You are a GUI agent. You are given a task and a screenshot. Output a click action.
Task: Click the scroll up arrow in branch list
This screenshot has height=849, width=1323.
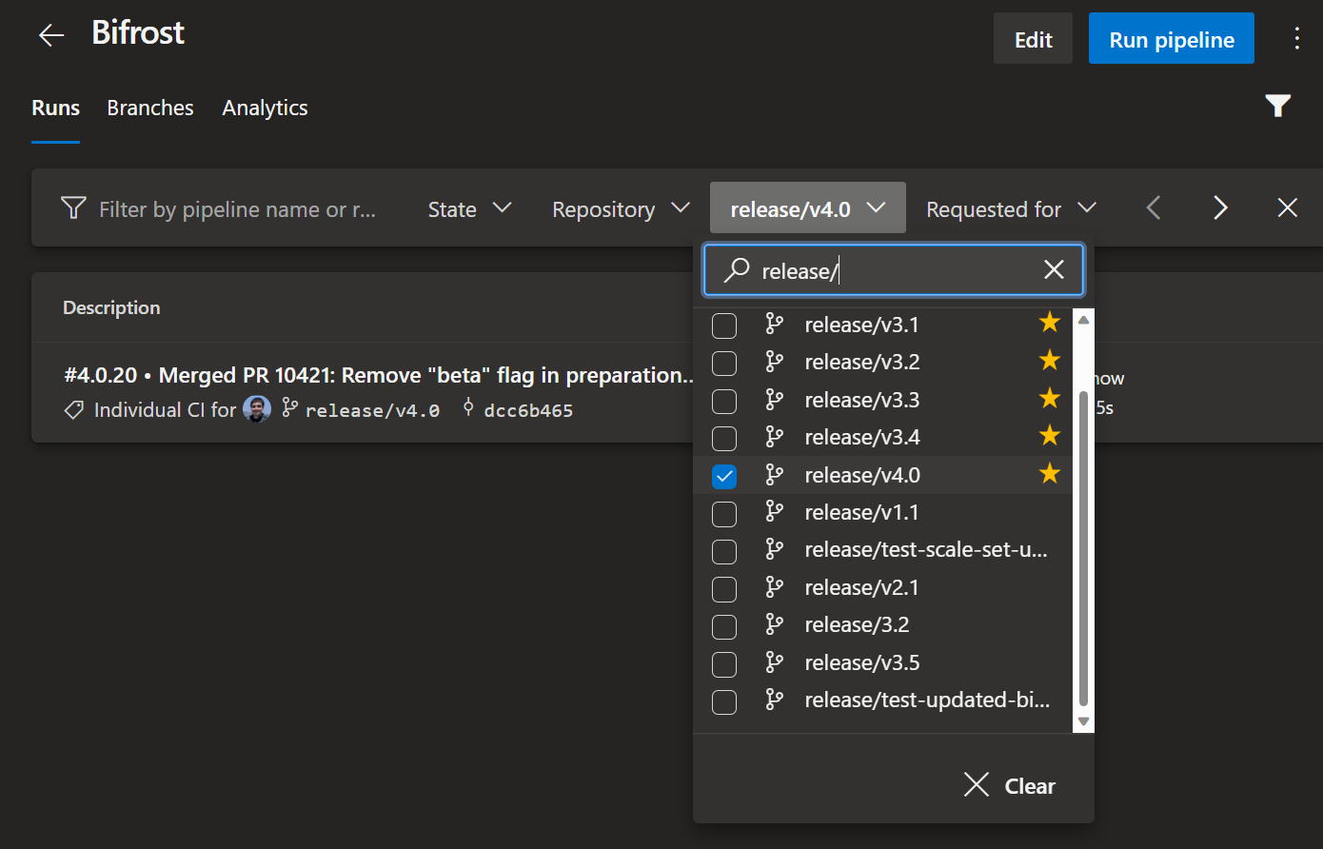click(1083, 320)
